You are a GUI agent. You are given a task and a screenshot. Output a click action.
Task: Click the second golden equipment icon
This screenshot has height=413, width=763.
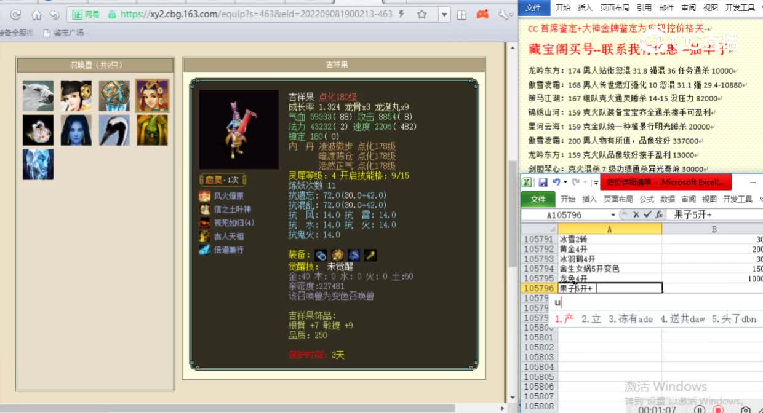pyautogui.click(x=337, y=254)
